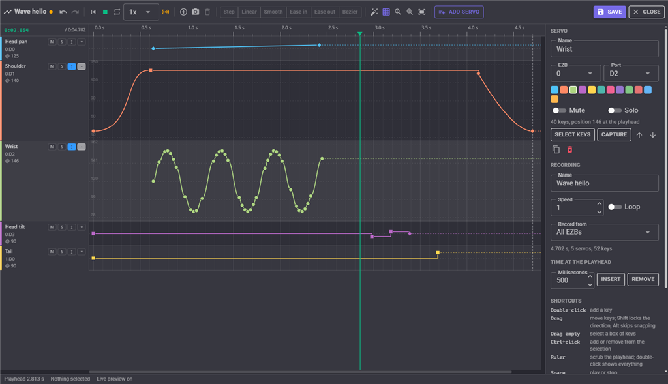Move the Wrist servo up
Viewport: 668px width, 384px height.
(639, 135)
